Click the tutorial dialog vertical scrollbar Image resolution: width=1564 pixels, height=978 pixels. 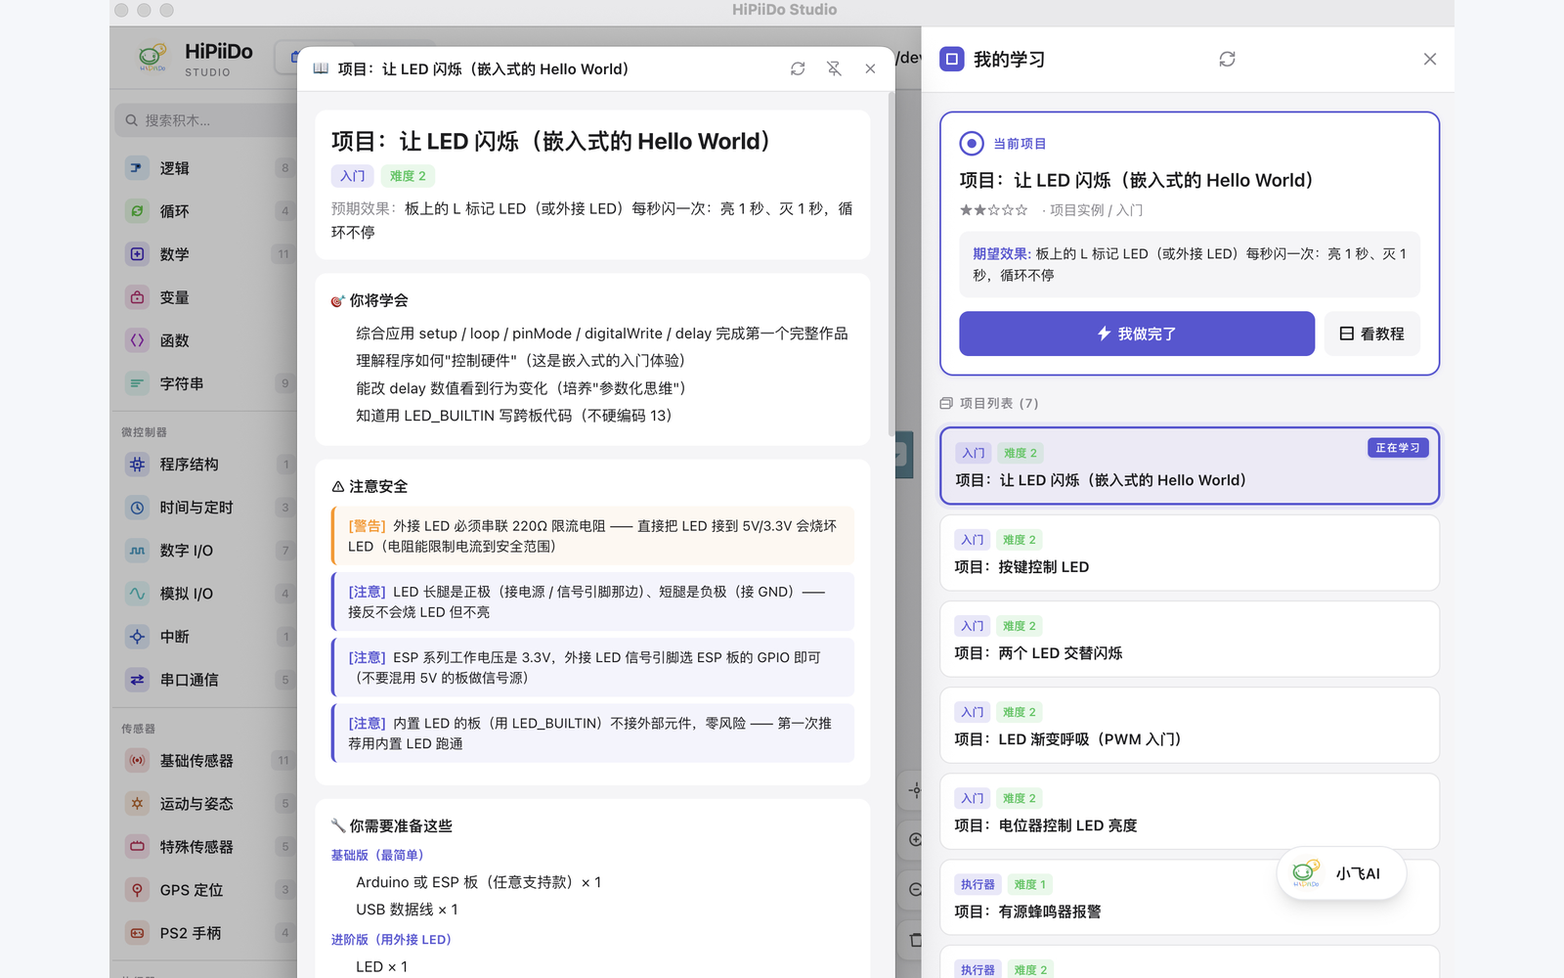[x=891, y=264]
